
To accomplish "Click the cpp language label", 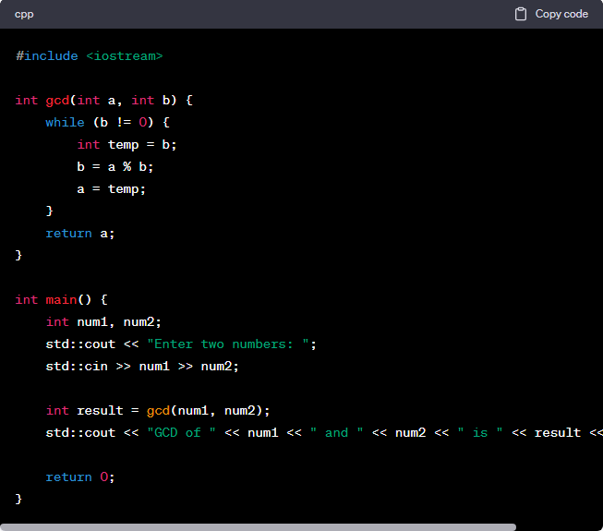I will (24, 14).
